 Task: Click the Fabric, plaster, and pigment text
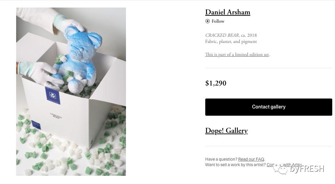tap(231, 42)
